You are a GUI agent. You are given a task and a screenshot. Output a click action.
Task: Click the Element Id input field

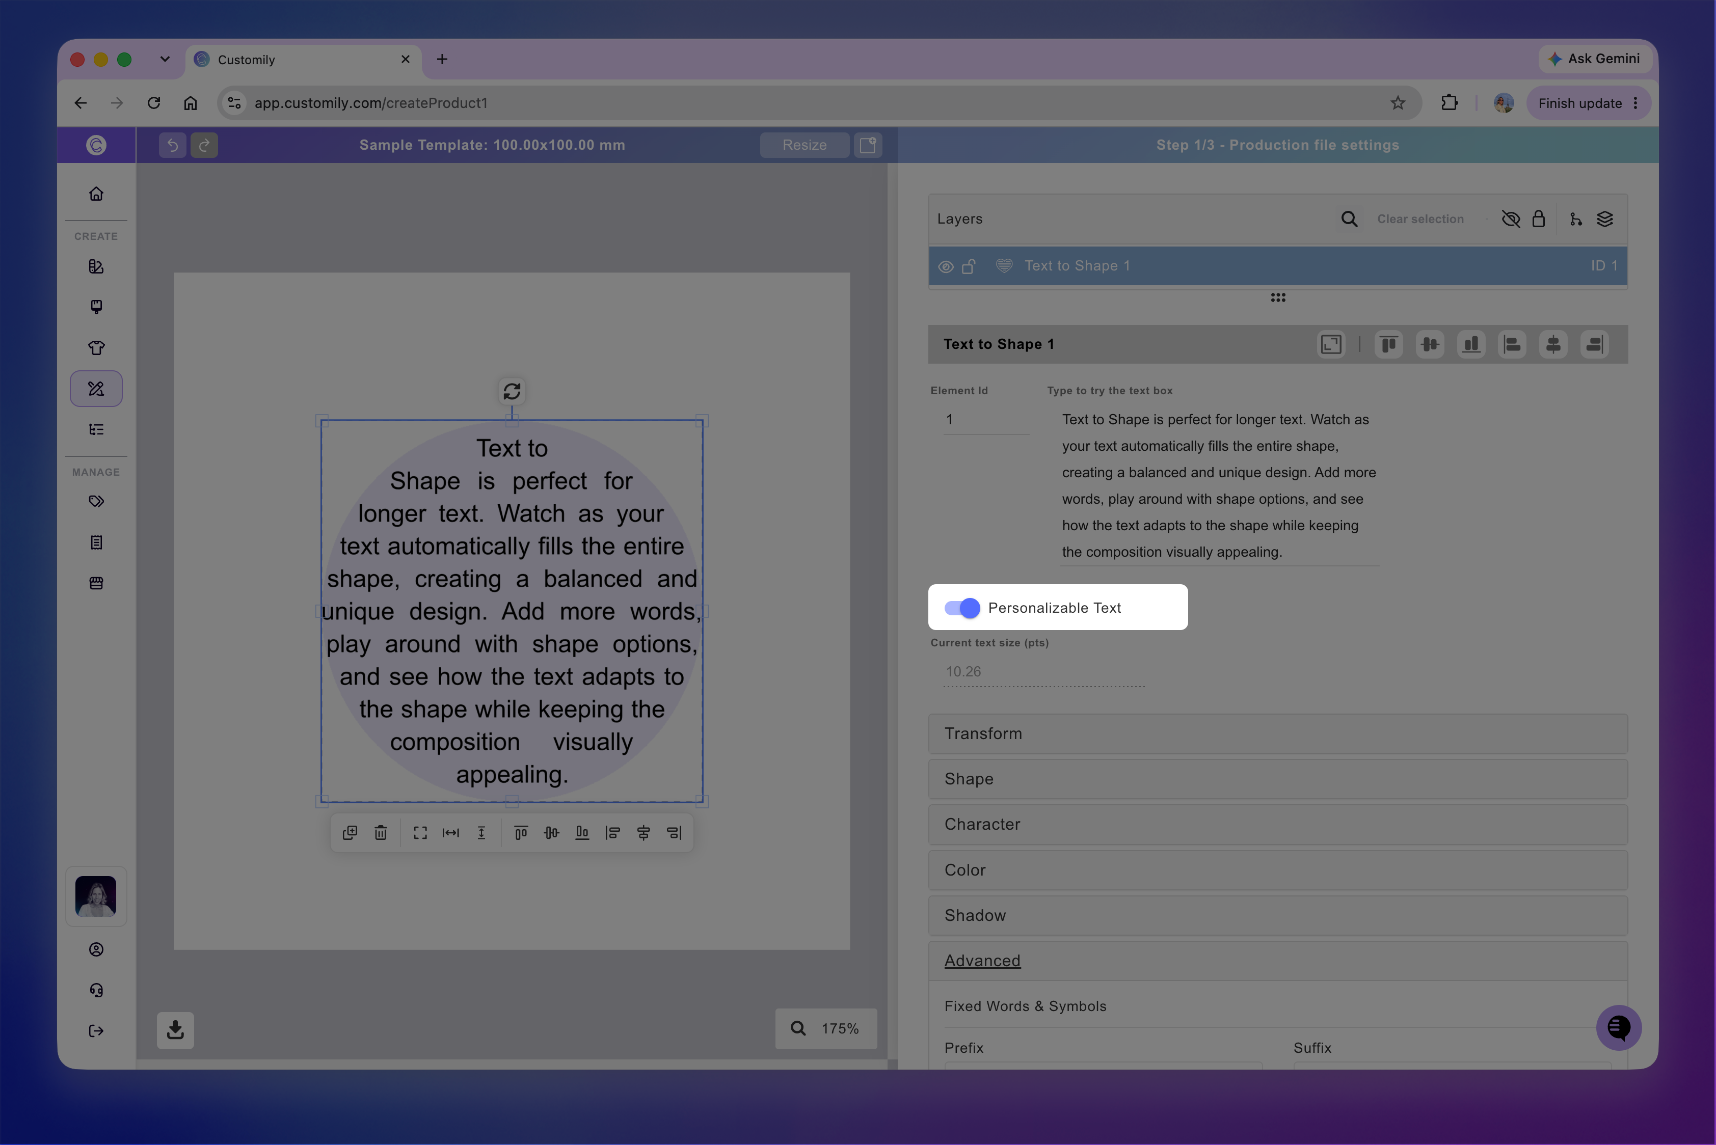(986, 420)
